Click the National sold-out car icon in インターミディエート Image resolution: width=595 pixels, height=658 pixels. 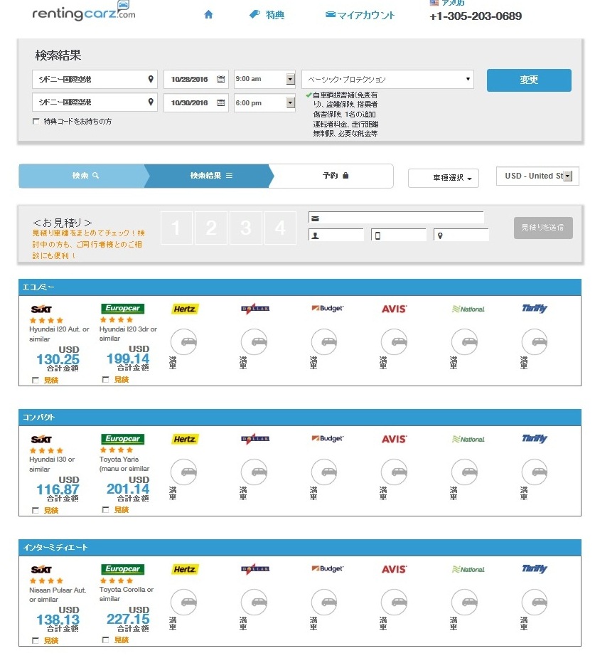tap(465, 603)
